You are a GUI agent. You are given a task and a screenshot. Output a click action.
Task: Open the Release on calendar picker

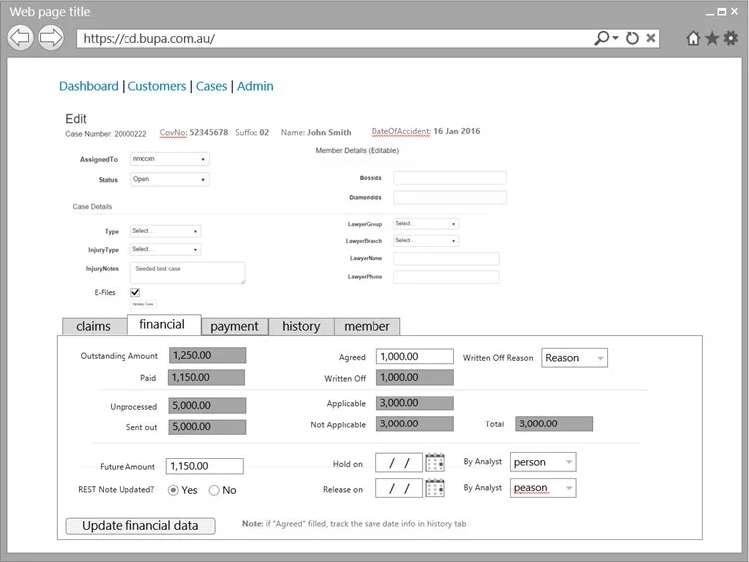[435, 488]
